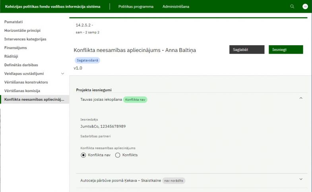The height and width of the screenshot is (192, 312).
Task: Open the user avatar menu
Action: click(305, 6)
